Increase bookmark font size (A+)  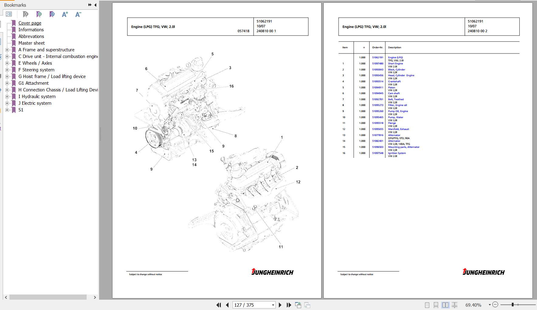pos(65,14)
